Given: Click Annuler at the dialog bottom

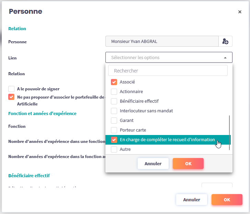Looking at the screenshot, I should click(x=191, y=200).
